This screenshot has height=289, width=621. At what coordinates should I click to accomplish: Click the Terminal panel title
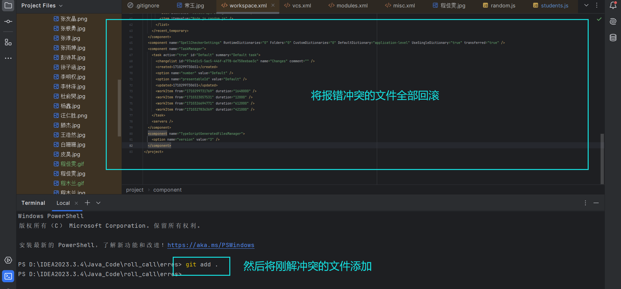click(33, 203)
